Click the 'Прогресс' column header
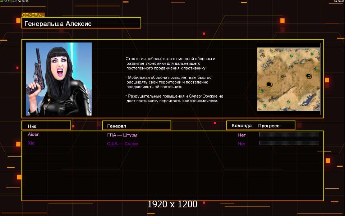This screenshot has width=345, height=216. pyautogui.click(x=269, y=126)
